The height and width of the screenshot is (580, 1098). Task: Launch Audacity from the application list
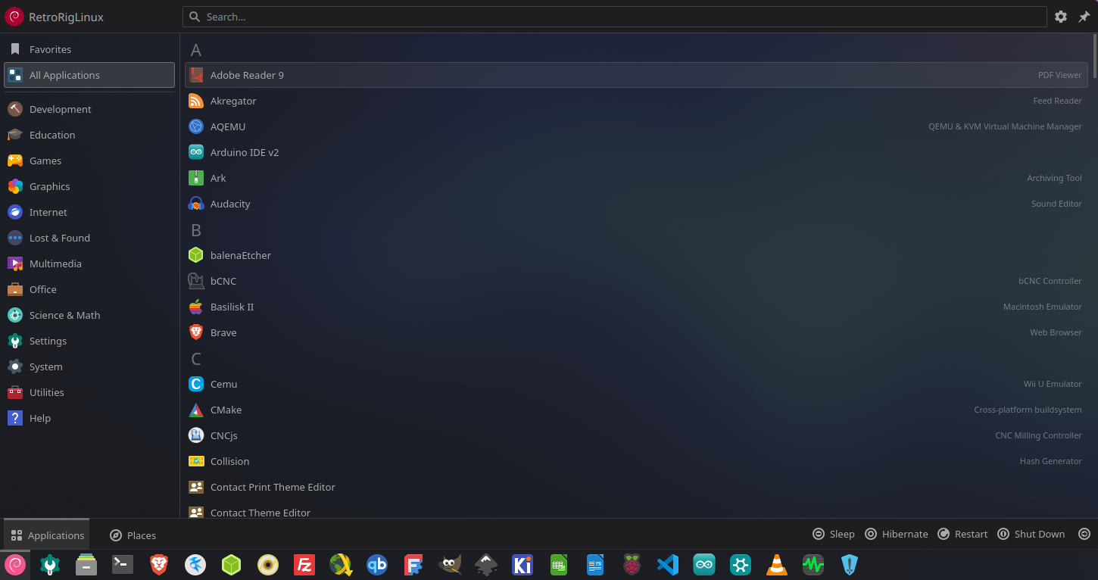pos(230,204)
